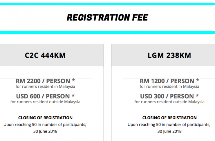Click the RM 2200 / PERSON price
The image size is (215, 141).
[43, 81]
